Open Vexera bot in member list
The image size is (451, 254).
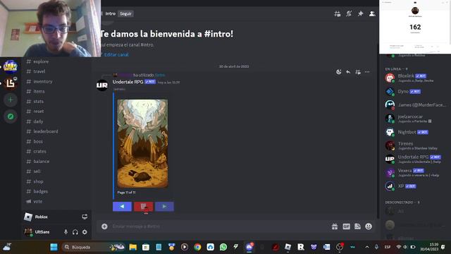[415, 172]
